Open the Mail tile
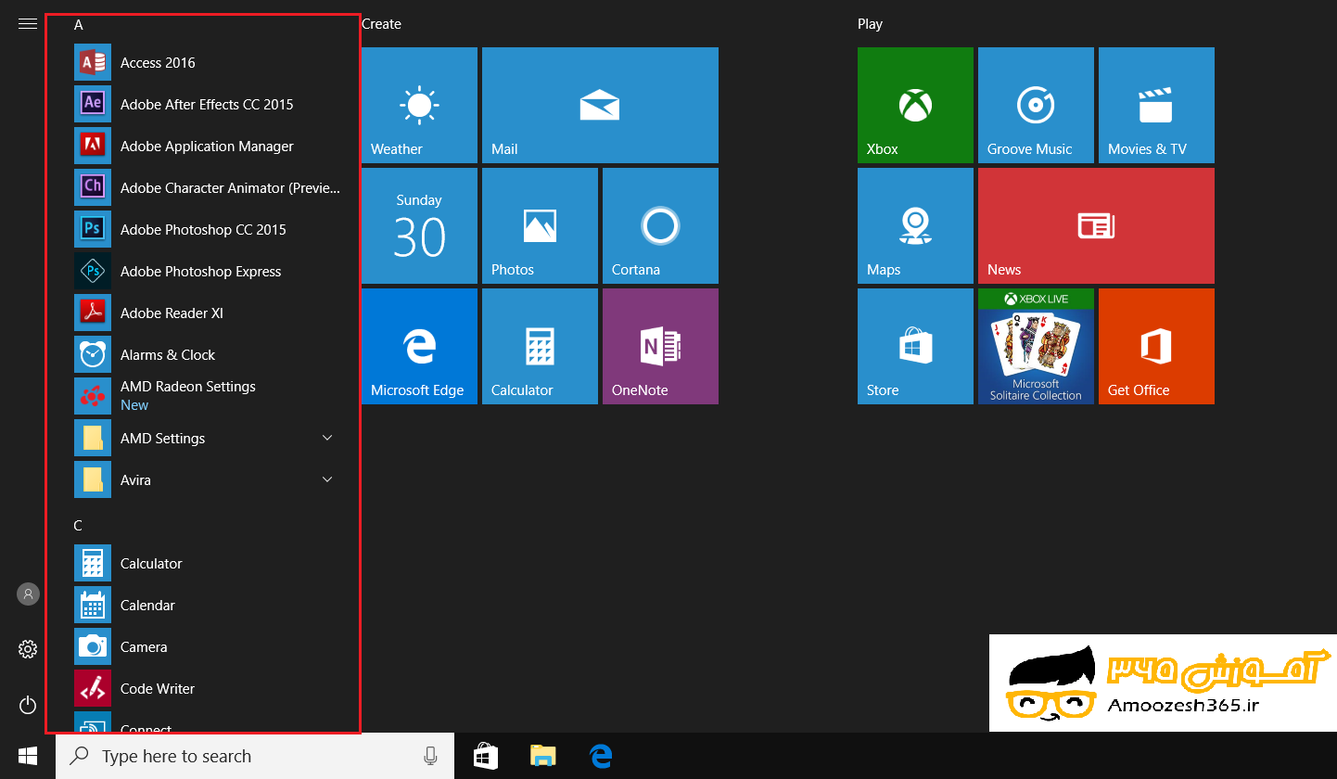 pyautogui.click(x=600, y=106)
